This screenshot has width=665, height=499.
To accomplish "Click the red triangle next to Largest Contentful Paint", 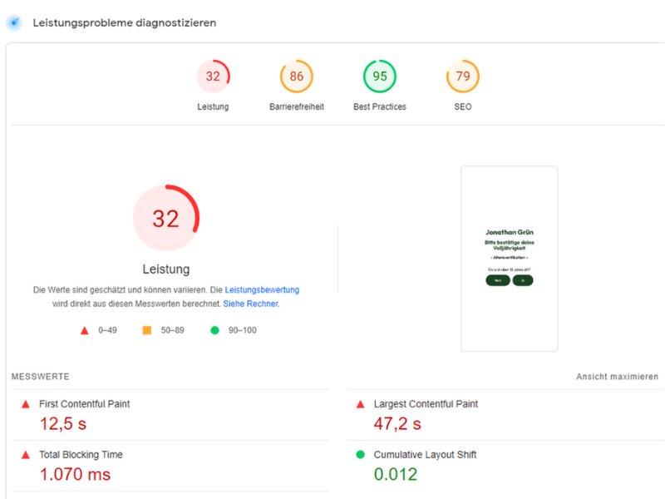I will (360, 404).
